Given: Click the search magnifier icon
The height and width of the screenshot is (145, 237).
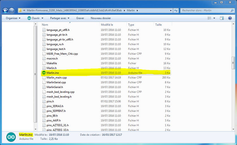Looking at the screenshot, I should click(232, 10).
